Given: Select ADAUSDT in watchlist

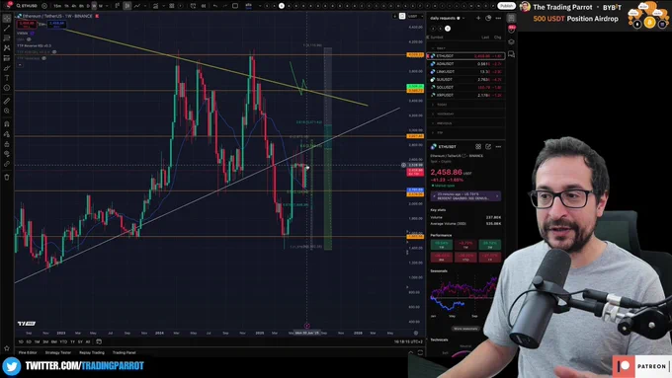Looking at the screenshot, I should point(465,64).
